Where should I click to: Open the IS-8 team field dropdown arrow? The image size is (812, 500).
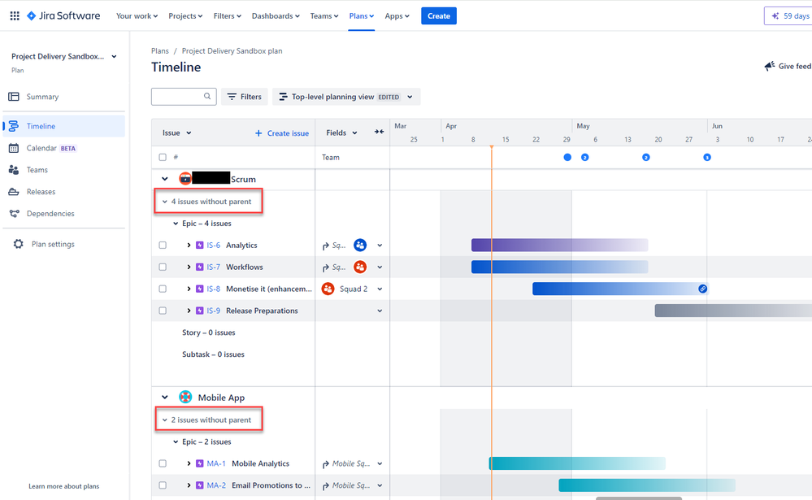[x=380, y=289]
